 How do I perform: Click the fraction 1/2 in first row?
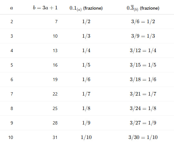(86, 22)
